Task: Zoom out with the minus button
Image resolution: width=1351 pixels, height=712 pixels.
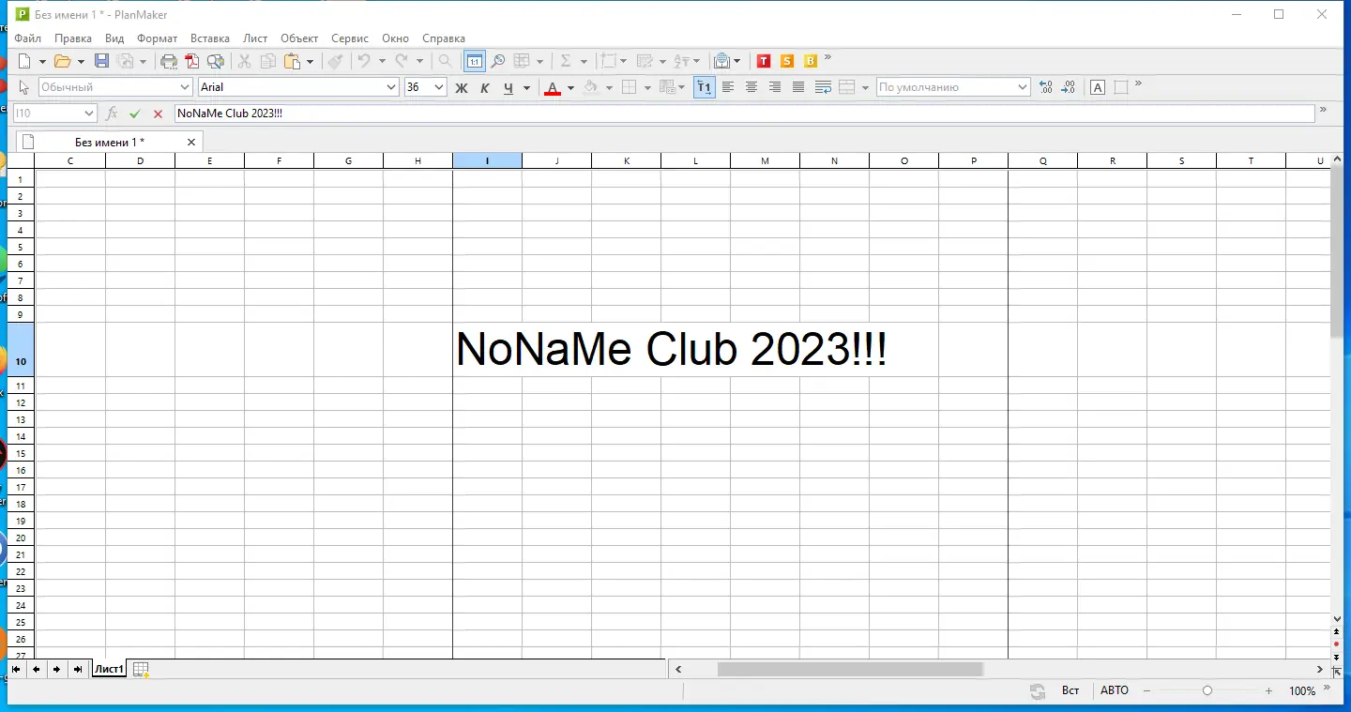Action: point(1146,691)
